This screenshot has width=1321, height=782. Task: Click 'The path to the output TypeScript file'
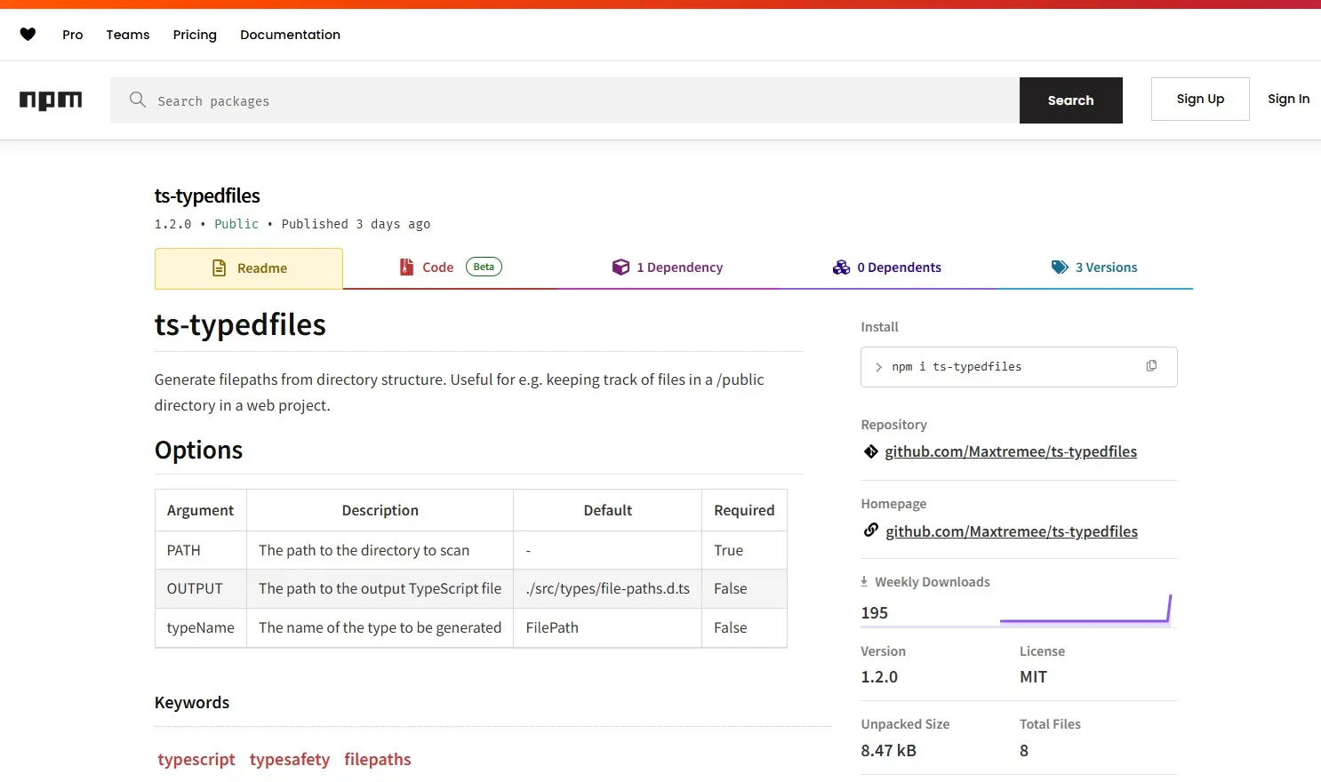point(380,588)
